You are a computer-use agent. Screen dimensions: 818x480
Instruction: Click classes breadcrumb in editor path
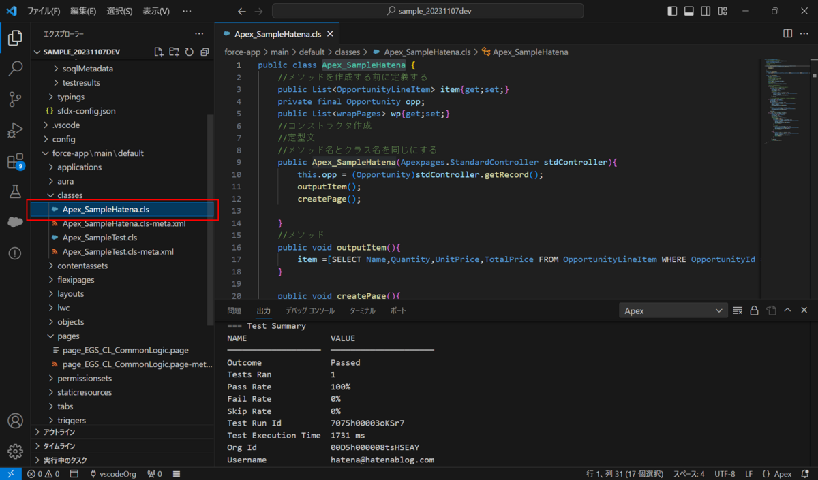pyautogui.click(x=347, y=52)
